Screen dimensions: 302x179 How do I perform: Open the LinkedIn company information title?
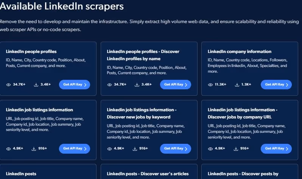pos(240,51)
